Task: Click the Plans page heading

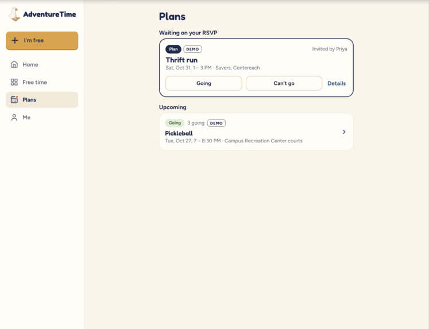Action: point(172,17)
